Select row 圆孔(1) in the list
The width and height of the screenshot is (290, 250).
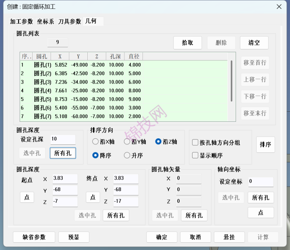click(x=124, y=65)
